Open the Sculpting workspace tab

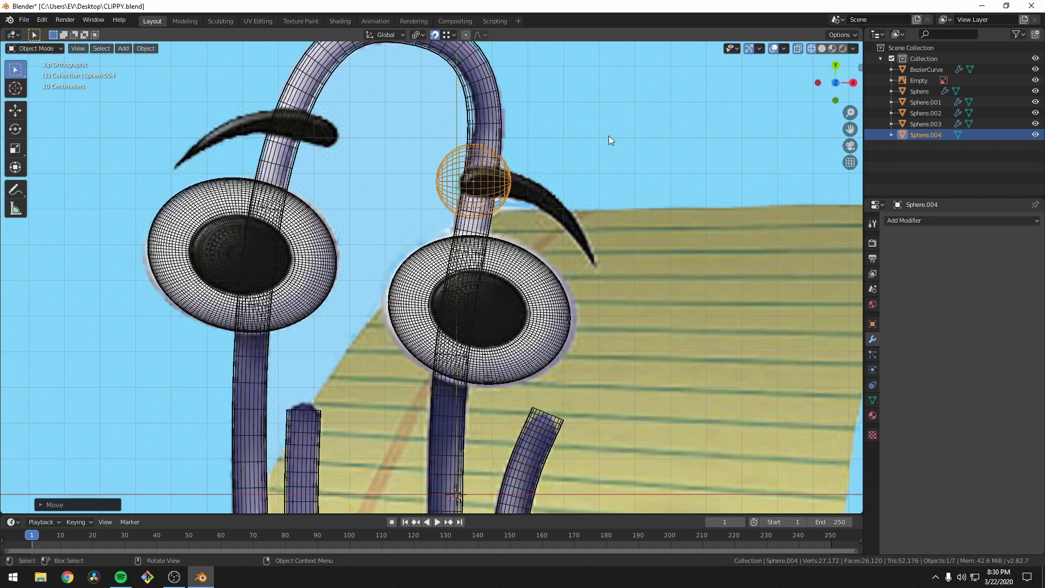pyautogui.click(x=220, y=21)
